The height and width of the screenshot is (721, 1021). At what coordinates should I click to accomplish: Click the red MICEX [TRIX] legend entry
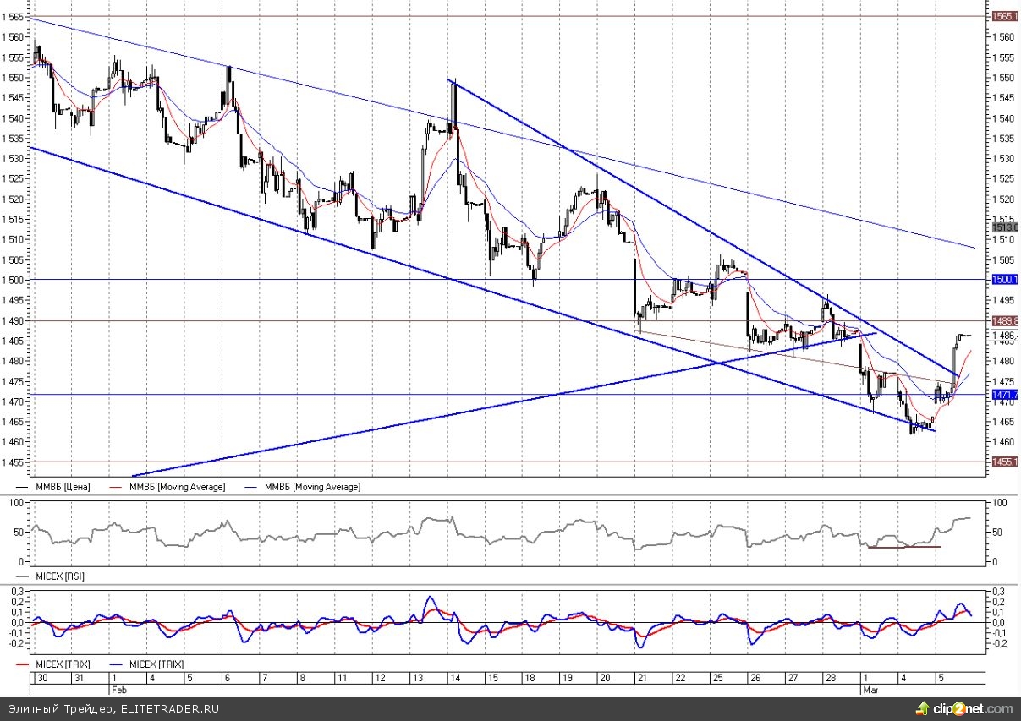coord(58,664)
